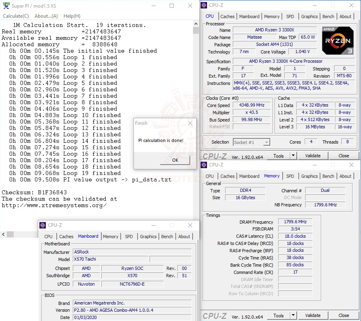Image resolution: width=361 pixels, height=321 pixels.
Task: Click Validate in Memory CPU-Z window
Action: pos(313,315)
